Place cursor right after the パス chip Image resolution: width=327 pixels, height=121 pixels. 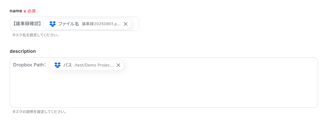(x=126, y=65)
